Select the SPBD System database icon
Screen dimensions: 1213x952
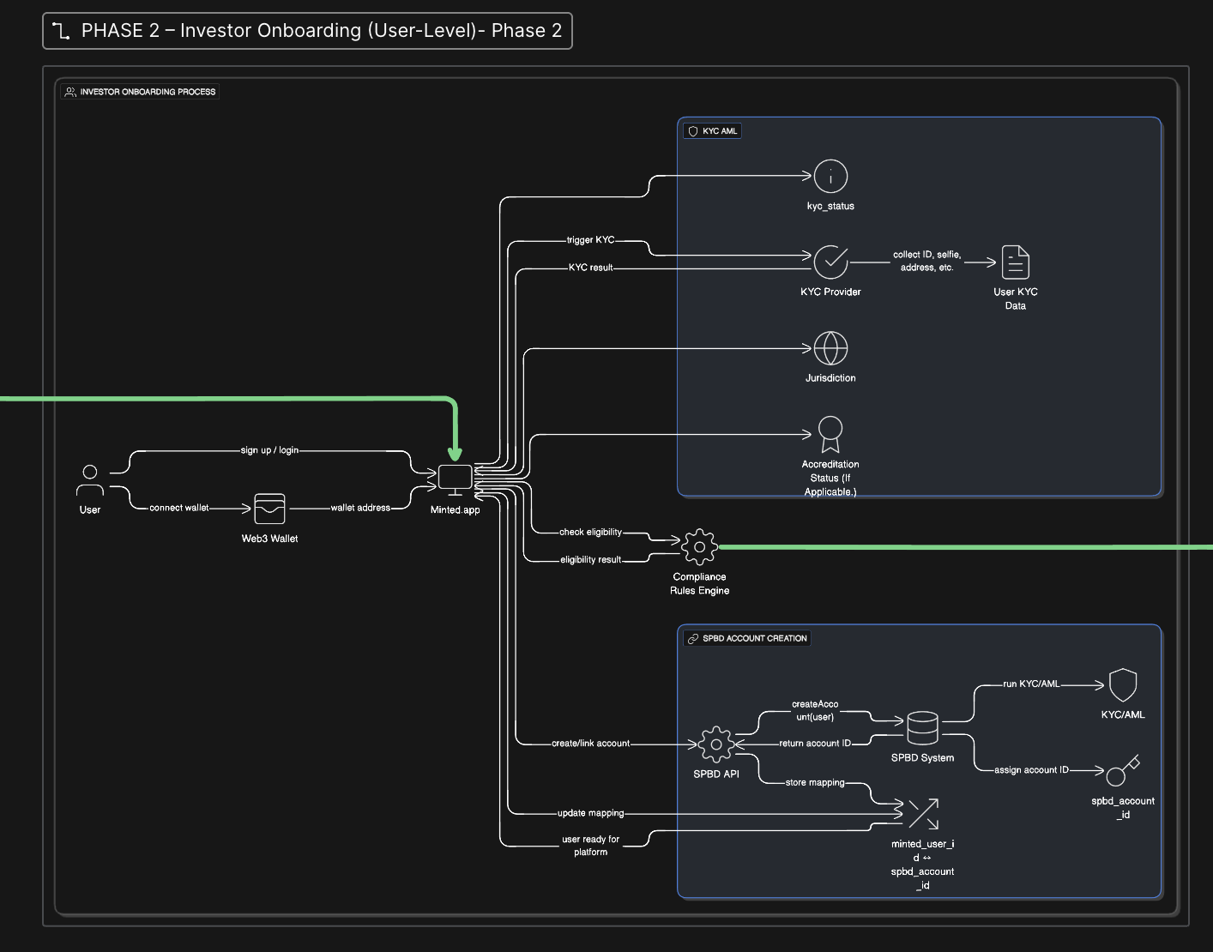pos(922,728)
